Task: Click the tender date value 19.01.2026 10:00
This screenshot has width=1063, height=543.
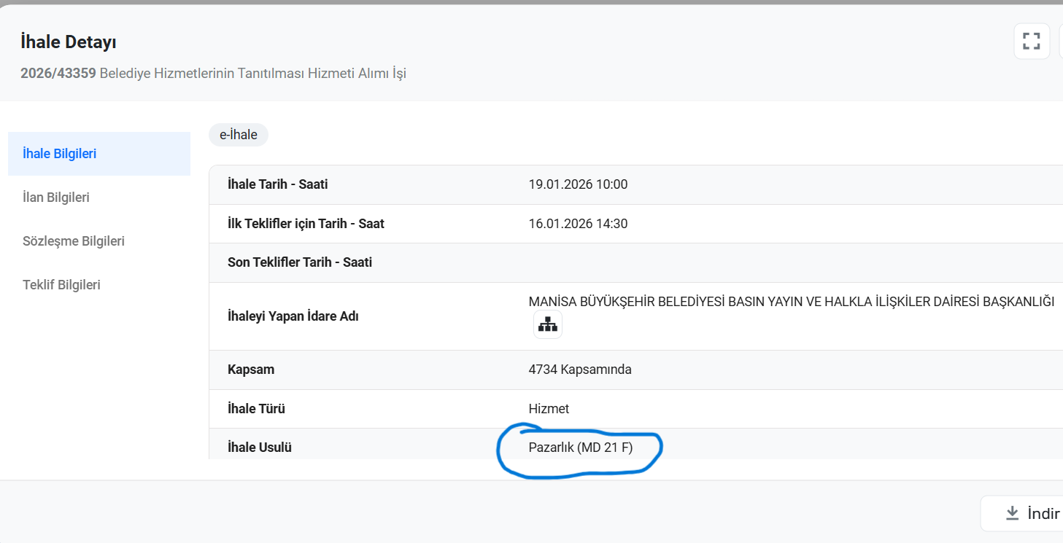Action: pos(578,184)
